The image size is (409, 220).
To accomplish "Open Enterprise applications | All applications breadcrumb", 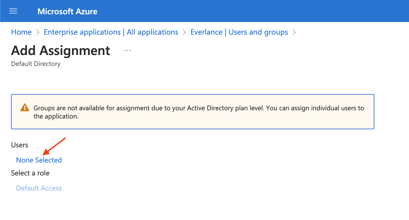I will tap(111, 32).
